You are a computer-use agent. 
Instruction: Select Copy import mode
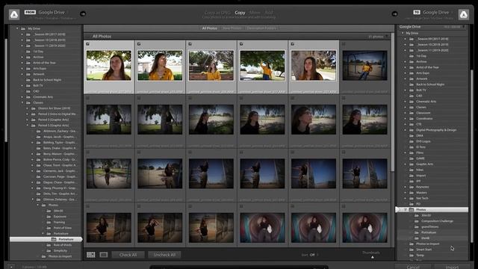pos(240,13)
